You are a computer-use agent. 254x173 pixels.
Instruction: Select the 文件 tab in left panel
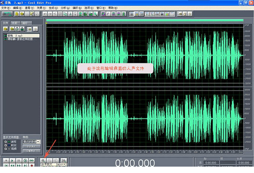6,23
